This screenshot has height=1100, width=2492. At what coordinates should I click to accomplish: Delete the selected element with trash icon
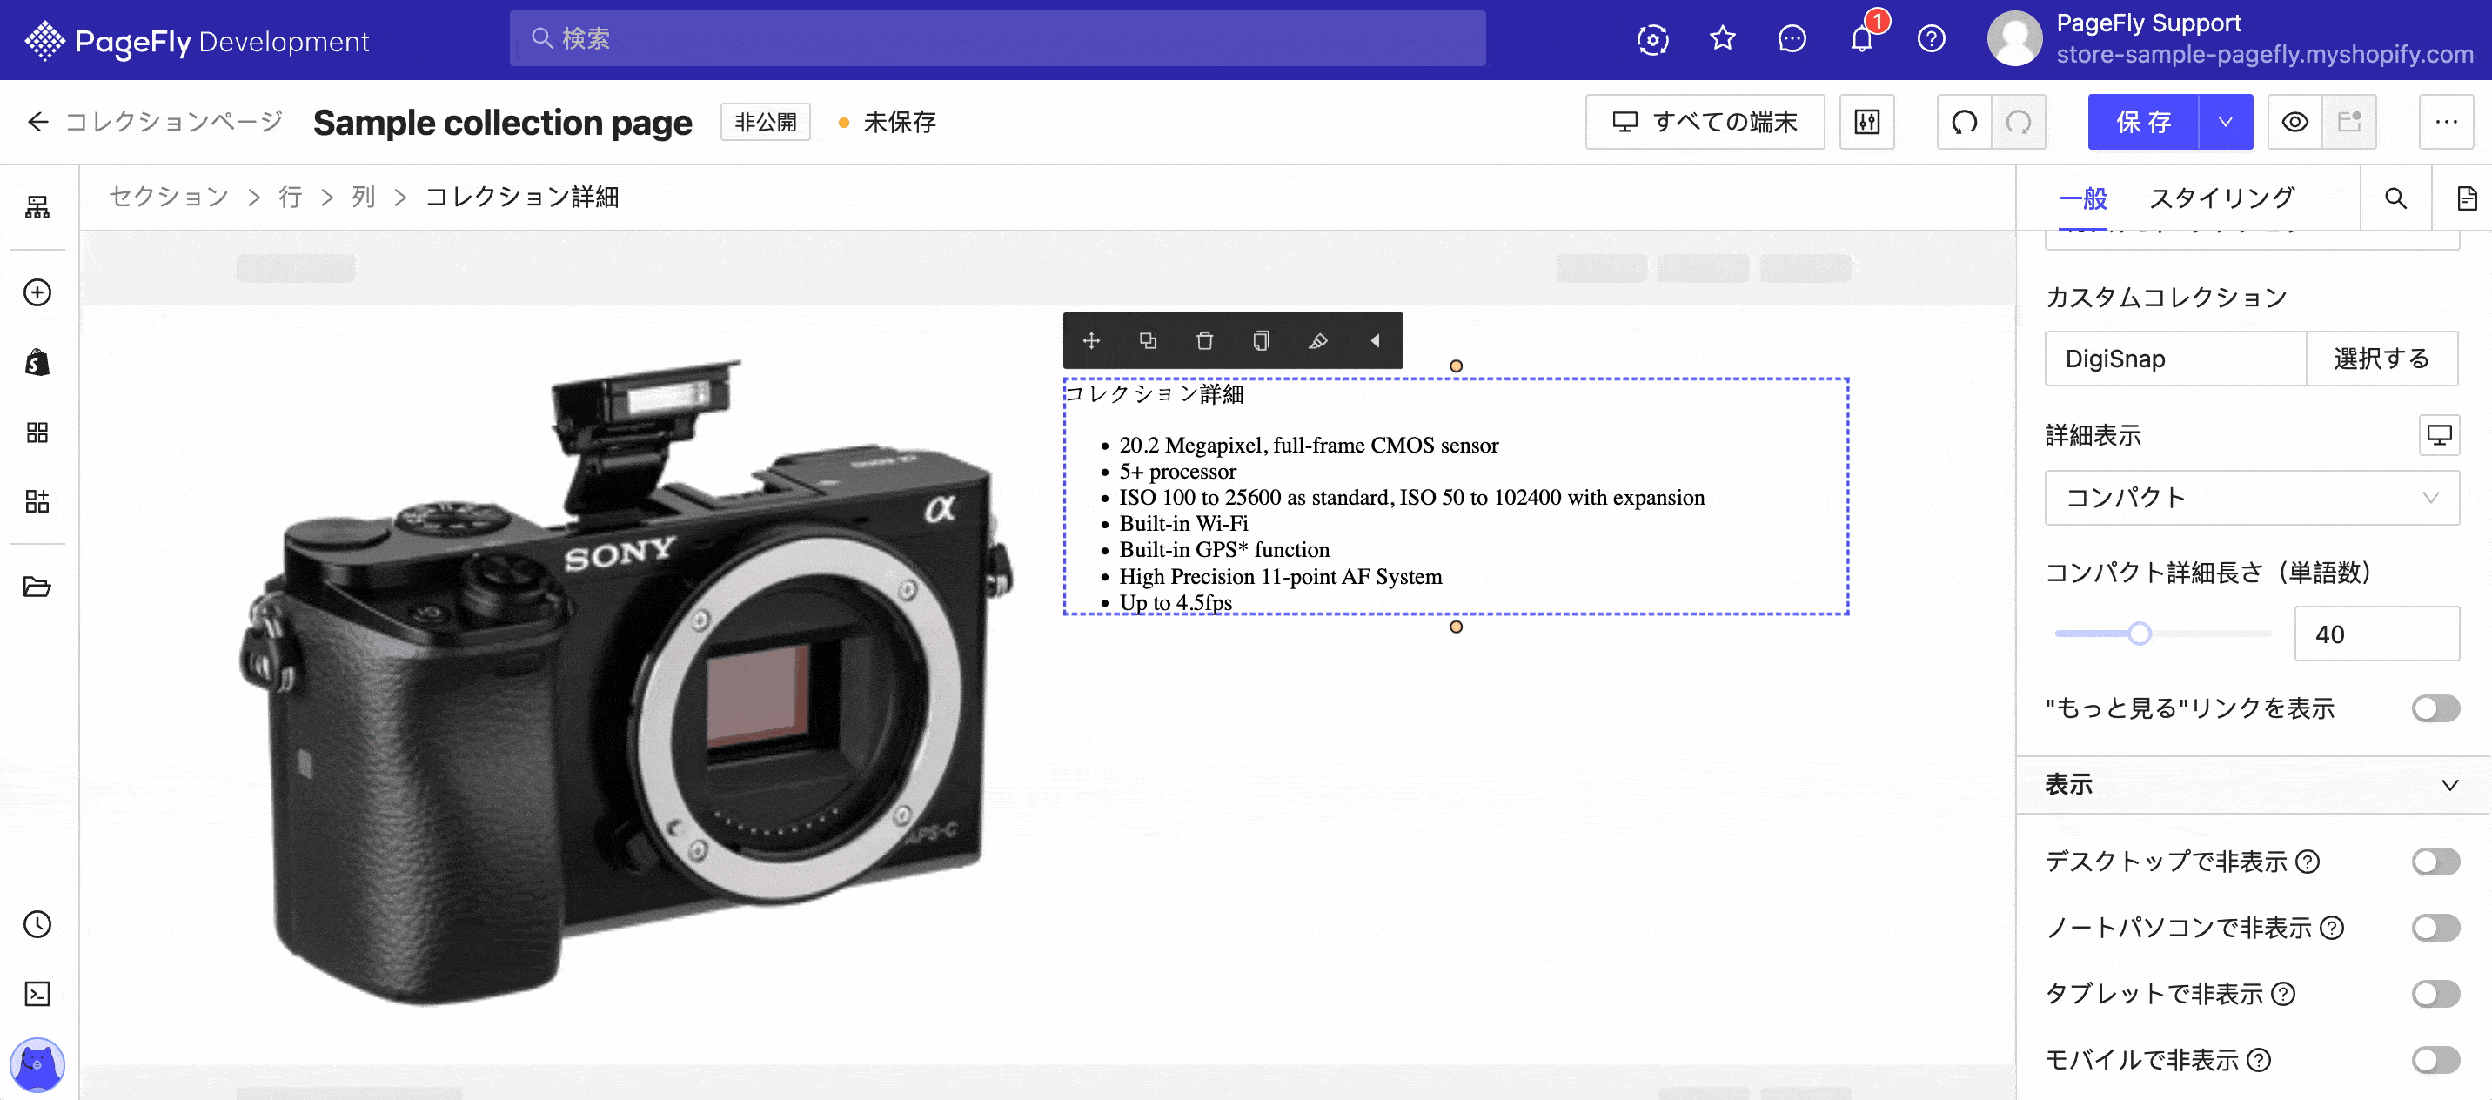click(x=1204, y=340)
